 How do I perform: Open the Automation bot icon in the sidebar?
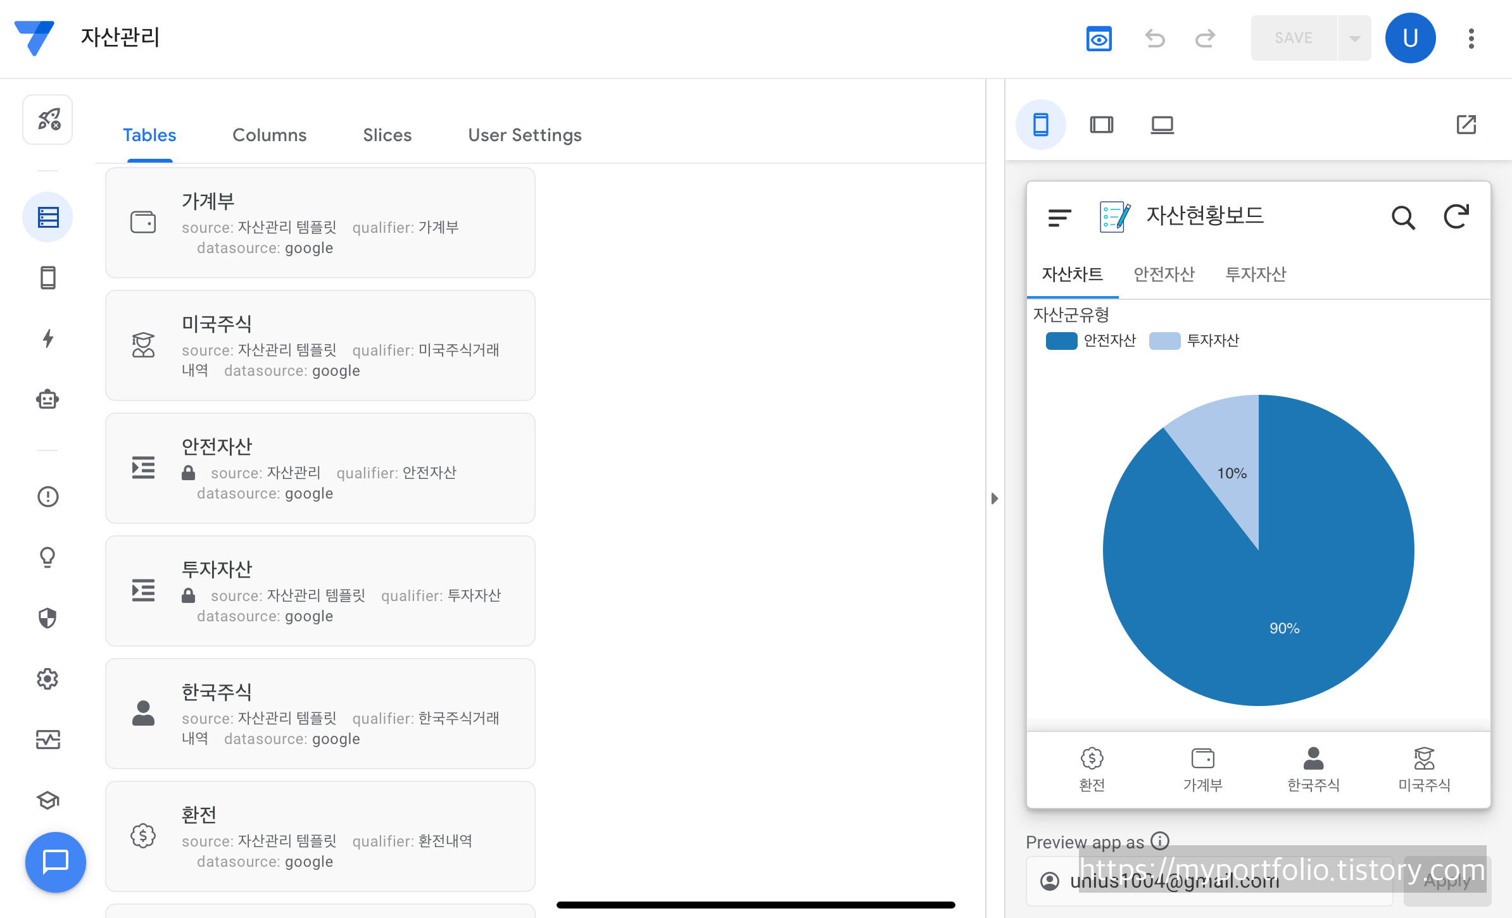click(x=48, y=399)
